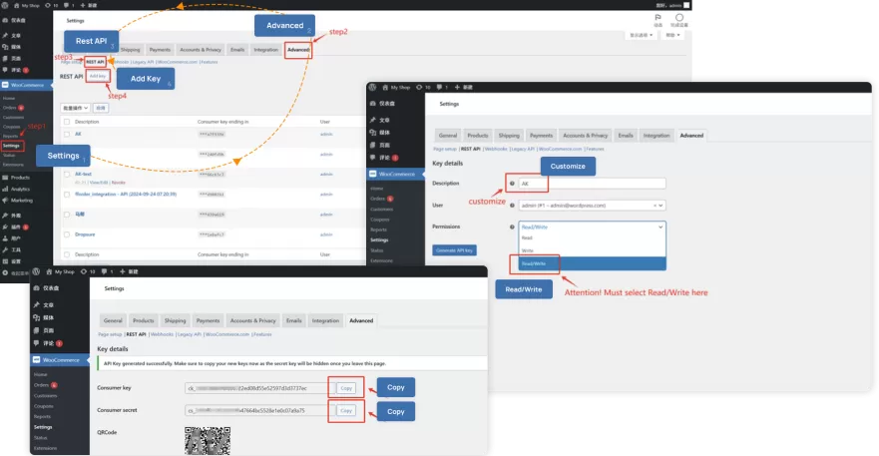879x456 pixels.
Task: Click the help icon next to Description
Action: [512, 184]
